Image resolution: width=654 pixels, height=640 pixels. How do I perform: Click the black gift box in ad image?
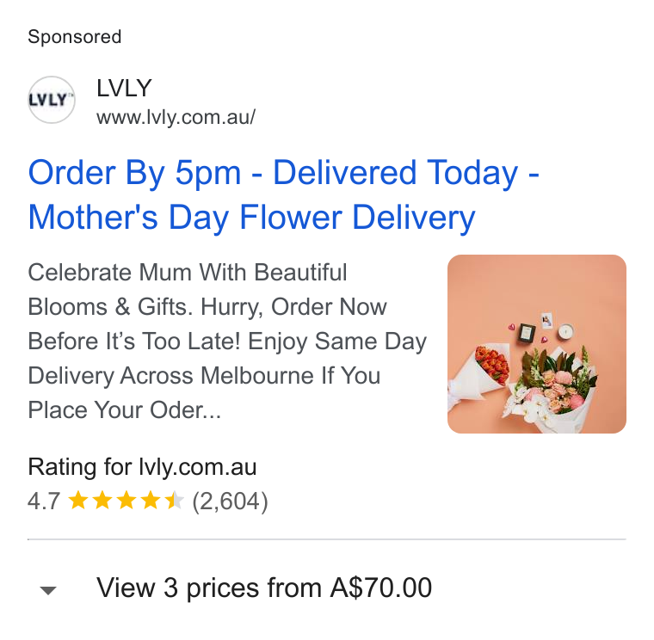[x=527, y=333]
